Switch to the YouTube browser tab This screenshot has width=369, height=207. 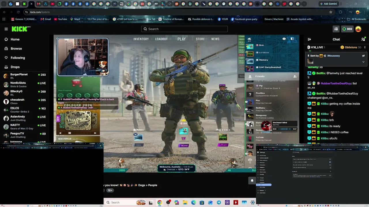click(x=52, y=4)
